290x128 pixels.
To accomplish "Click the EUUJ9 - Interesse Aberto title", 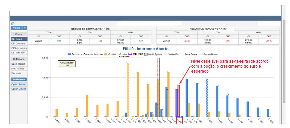I will pos(146,49).
